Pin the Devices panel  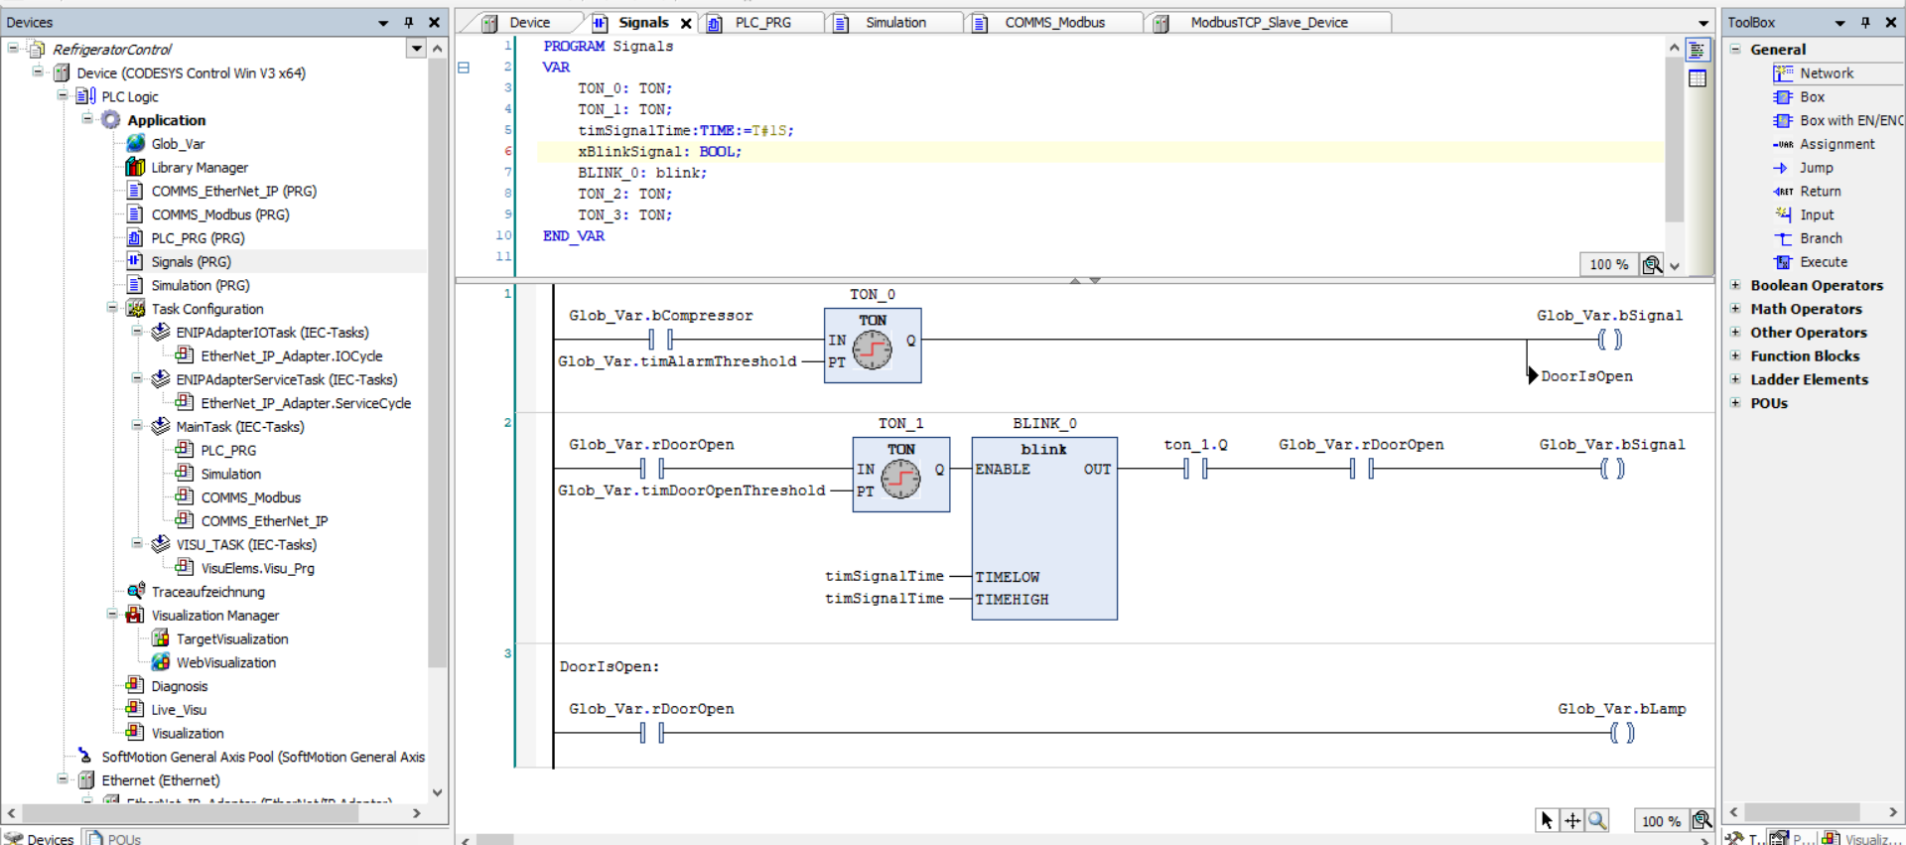[409, 23]
